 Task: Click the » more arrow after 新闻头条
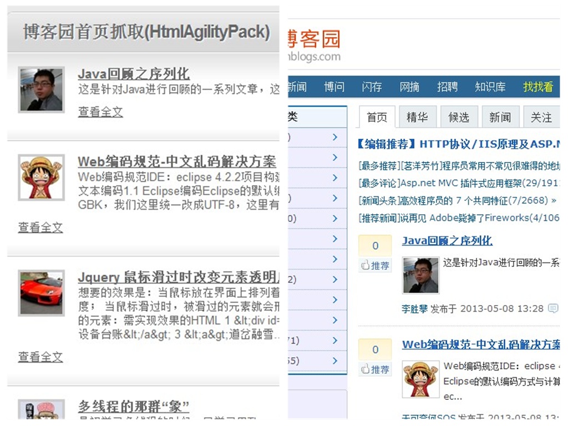(x=554, y=200)
